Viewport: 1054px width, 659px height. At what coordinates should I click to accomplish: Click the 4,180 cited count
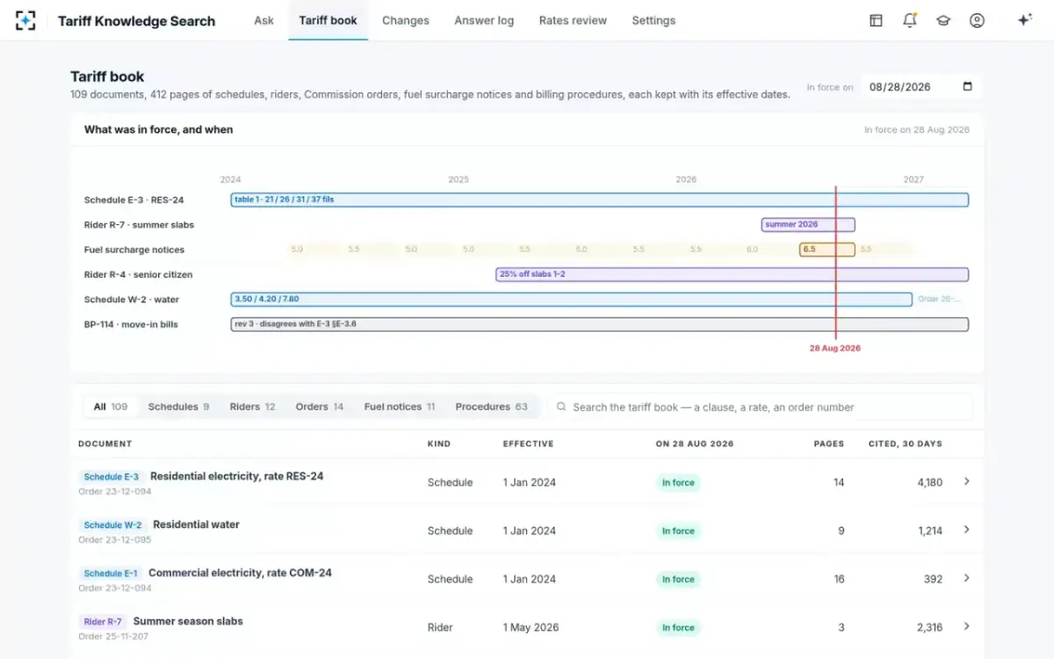(x=929, y=482)
